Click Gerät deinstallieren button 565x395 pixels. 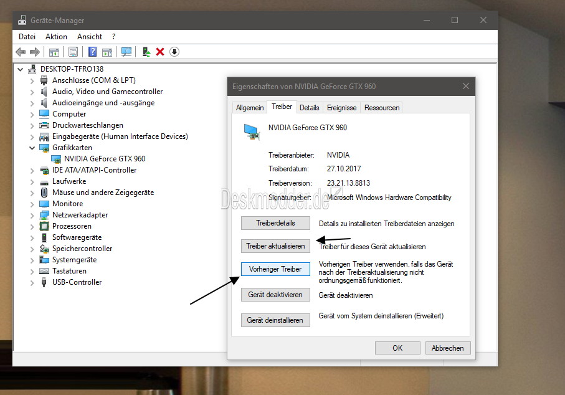(275, 320)
